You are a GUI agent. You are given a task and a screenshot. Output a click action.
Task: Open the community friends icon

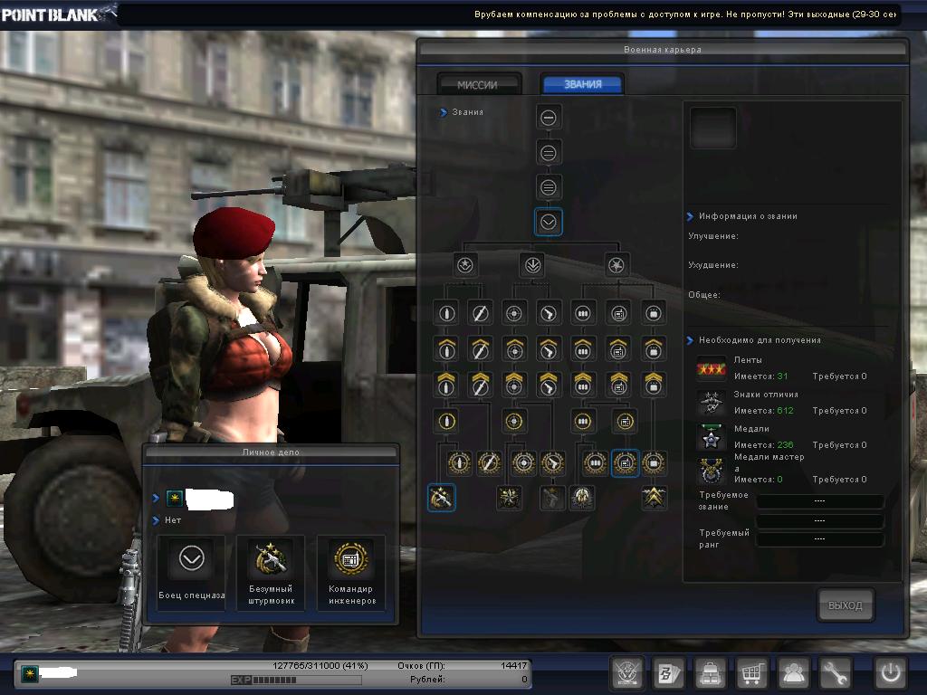[x=793, y=672]
